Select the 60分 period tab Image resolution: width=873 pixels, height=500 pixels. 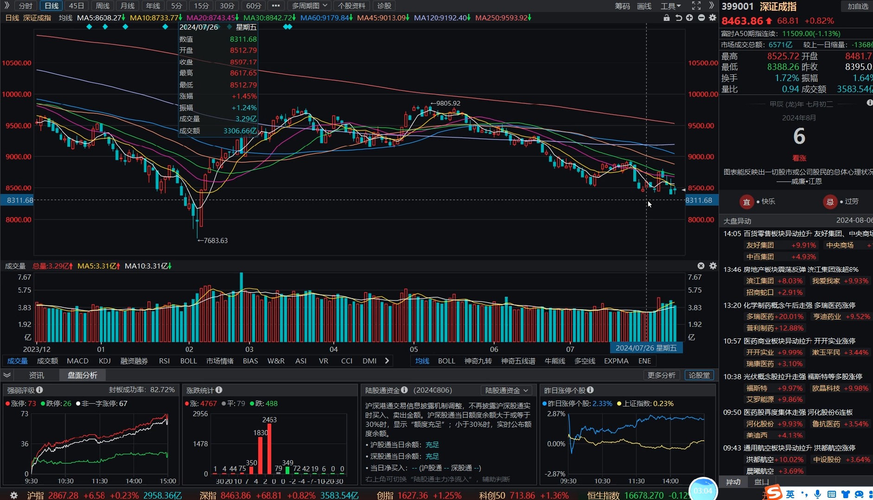pyautogui.click(x=254, y=6)
